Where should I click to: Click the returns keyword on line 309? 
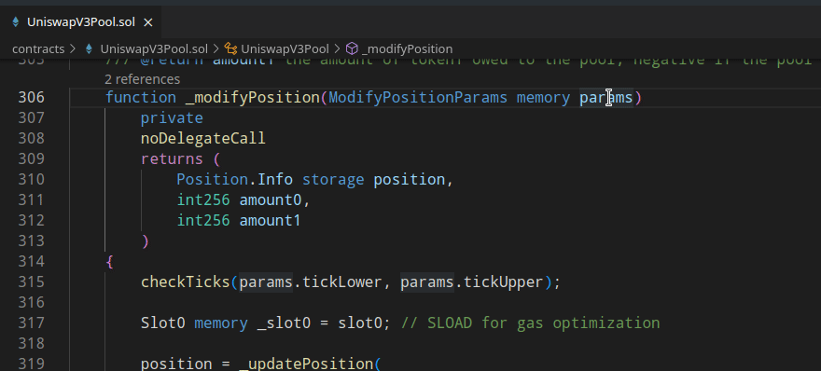[172, 159]
